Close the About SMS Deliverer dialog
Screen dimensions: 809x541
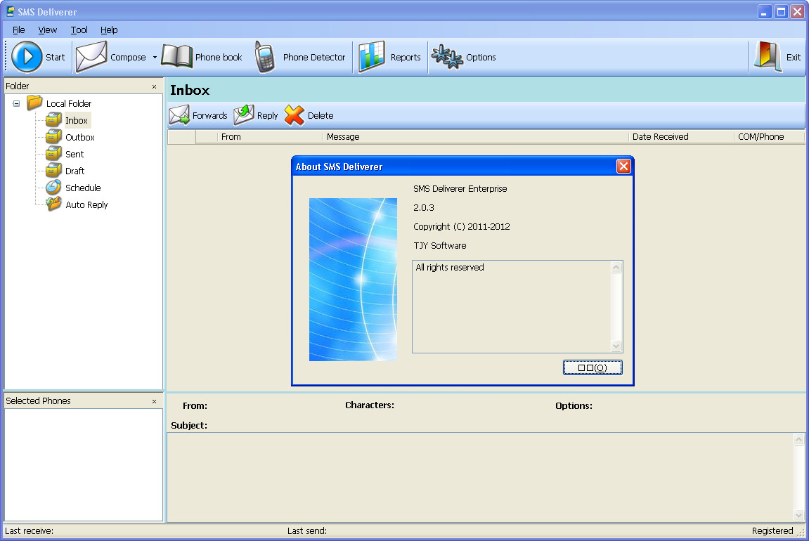click(623, 166)
